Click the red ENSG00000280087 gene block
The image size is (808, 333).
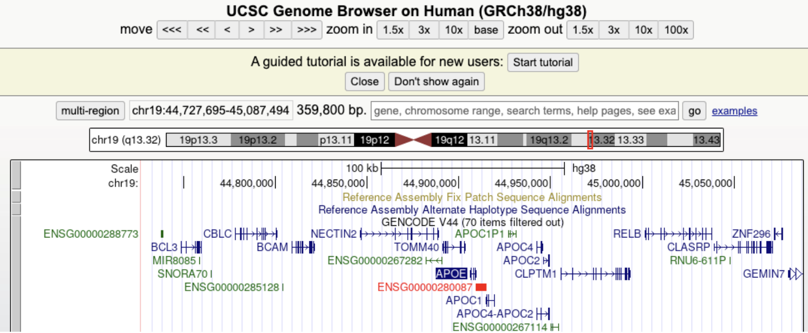[x=481, y=287]
